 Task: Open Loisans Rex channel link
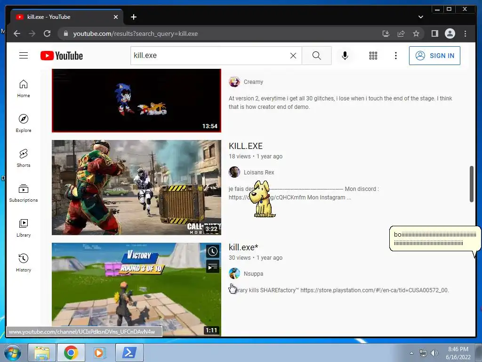[x=259, y=173]
